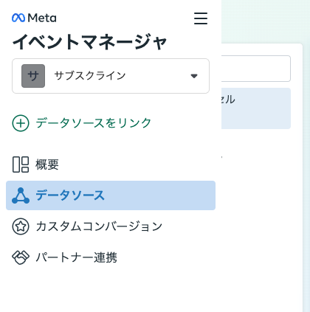Viewport: 310px width, 312px height.
Task: Click the イベントマネージャ heading
Action: 90,42
